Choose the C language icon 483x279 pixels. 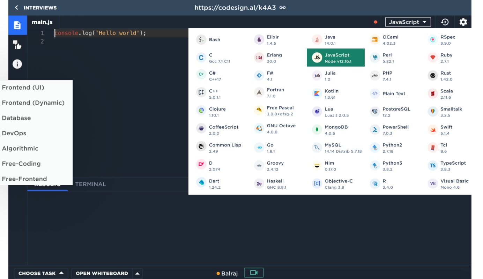point(201,58)
